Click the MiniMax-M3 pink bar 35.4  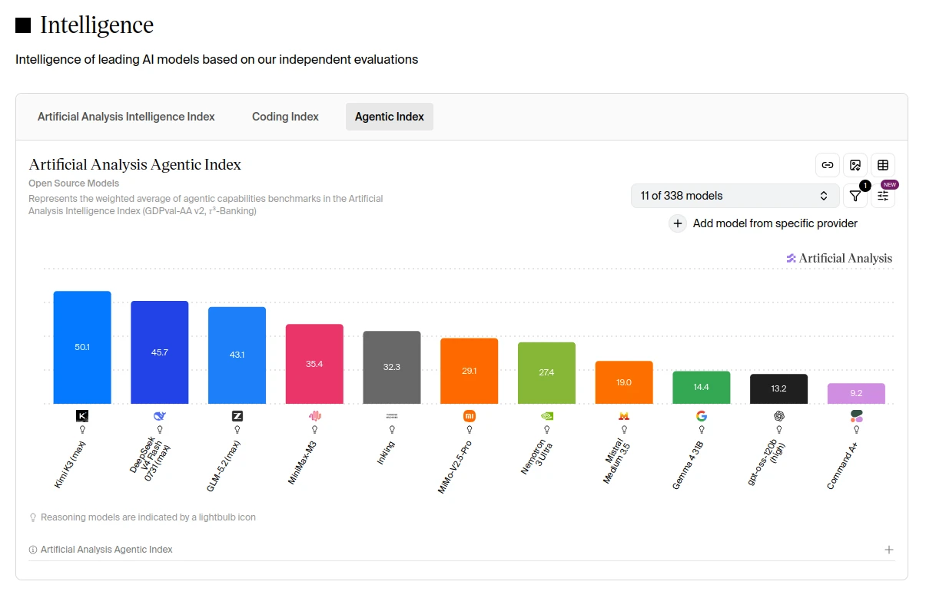tap(314, 364)
